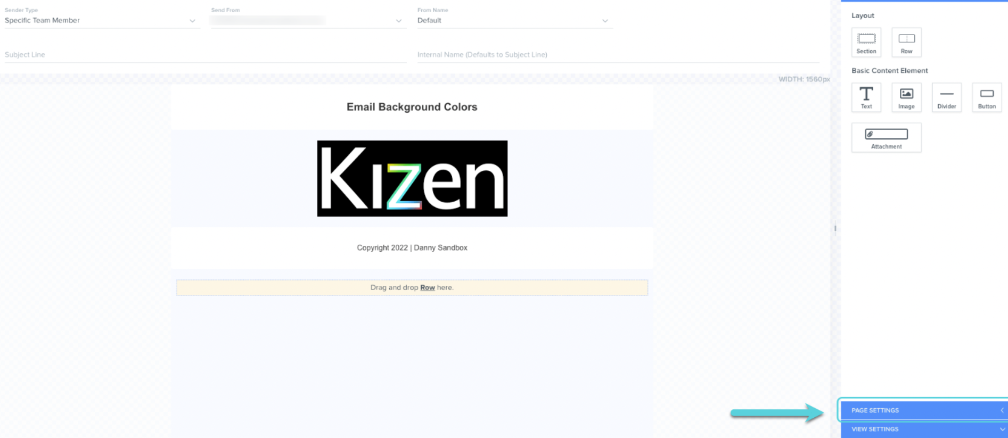
Task: Pick the Image content element
Action: click(x=906, y=97)
